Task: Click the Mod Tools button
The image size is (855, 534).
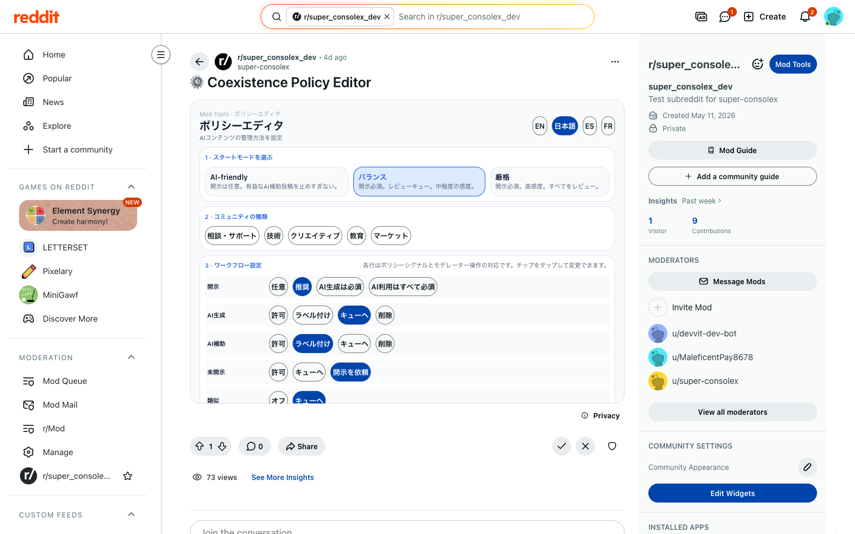Action: click(793, 64)
